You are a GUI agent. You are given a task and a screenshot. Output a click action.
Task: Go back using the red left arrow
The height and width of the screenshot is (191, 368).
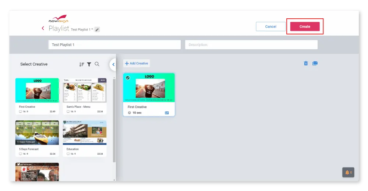43,28
